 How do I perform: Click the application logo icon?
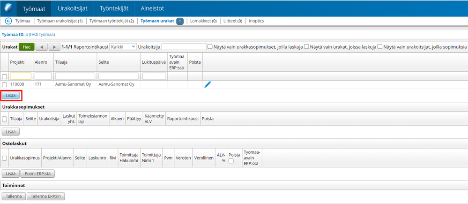click(8, 8)
